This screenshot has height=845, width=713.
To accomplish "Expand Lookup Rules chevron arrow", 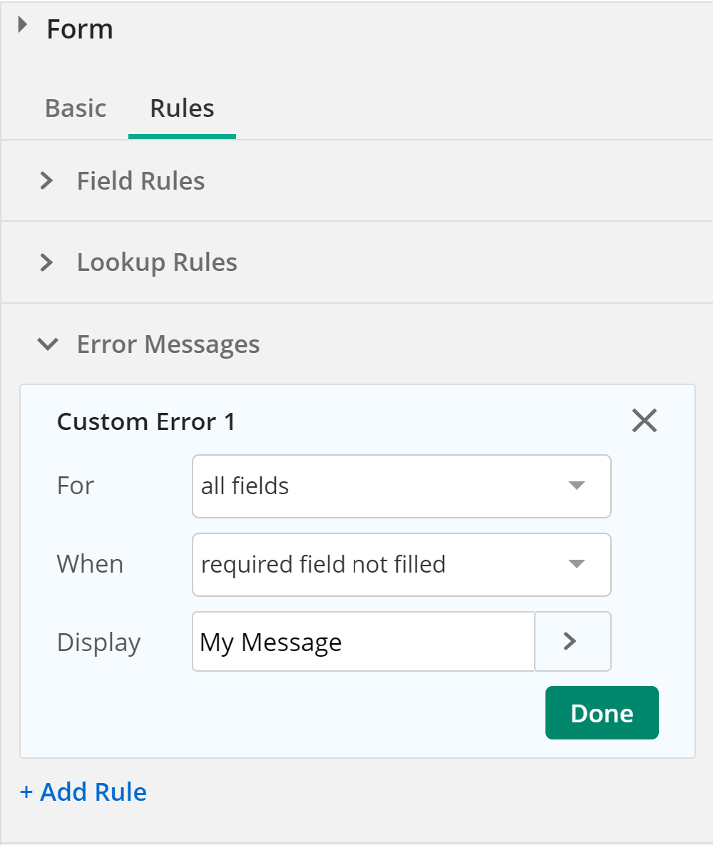I will (x=47, y=262).
